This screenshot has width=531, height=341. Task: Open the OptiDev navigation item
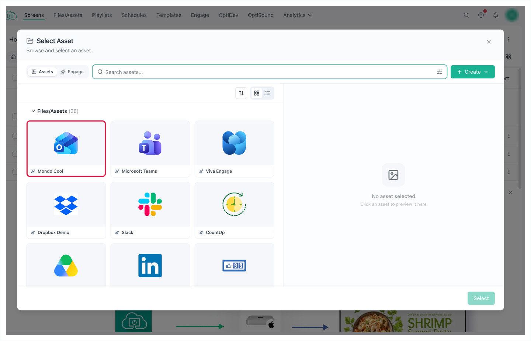click(228, 15)
